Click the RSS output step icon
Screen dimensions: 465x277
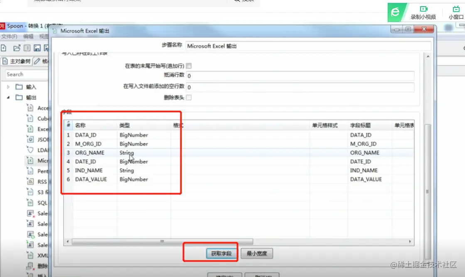tap(30, 181)
